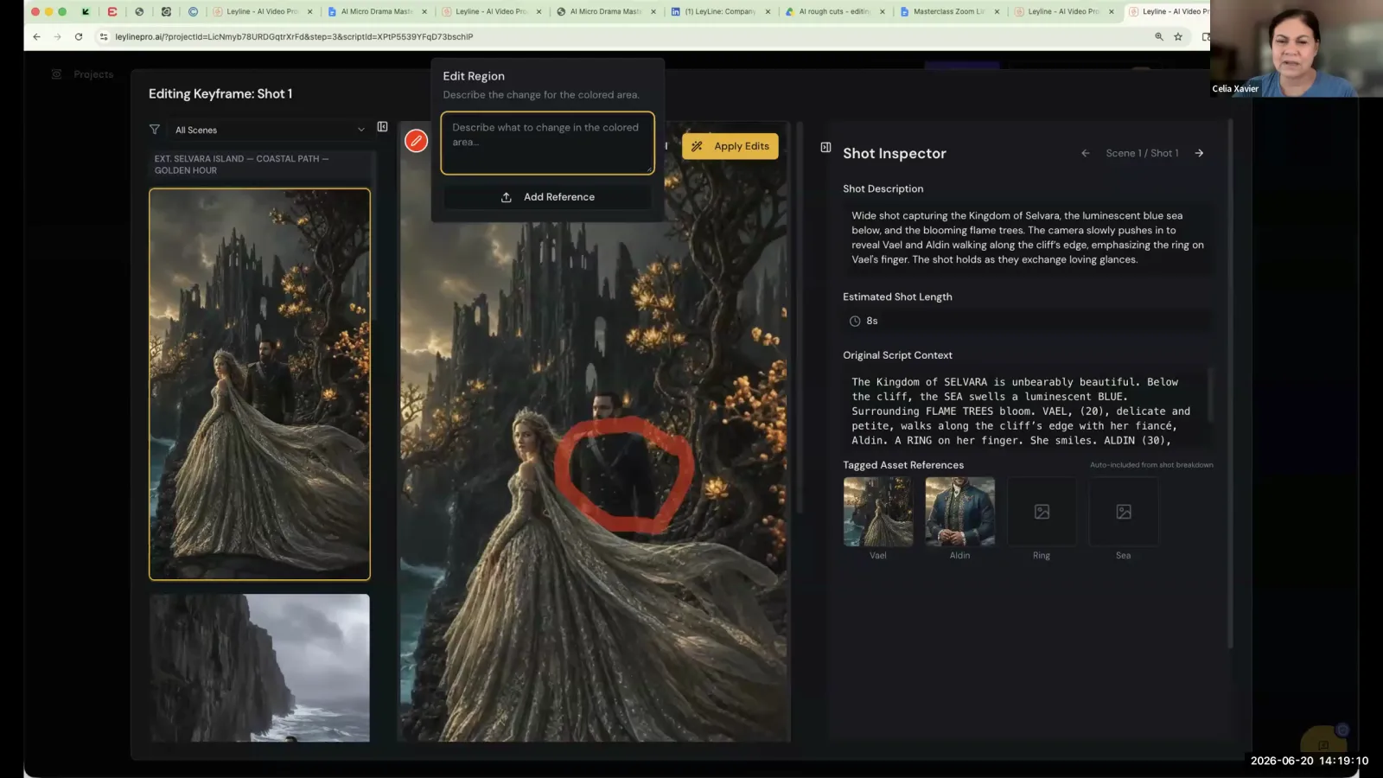
Task: Click the Editing Keyframe: Shot 1 title
Action: (x=220, y=93)
